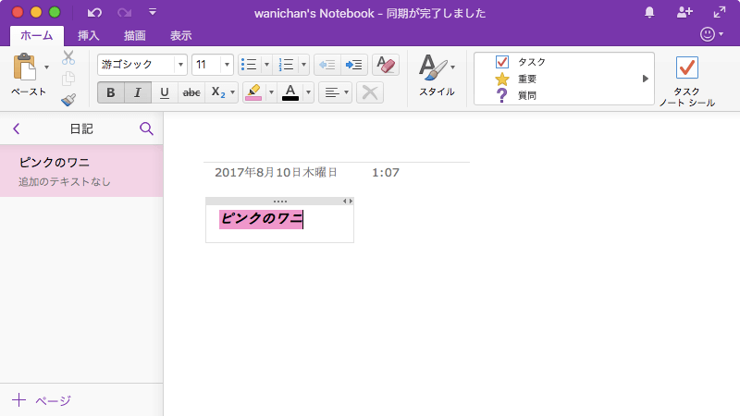Click the タスク ノート シール button
The image size is (740, 416).
pos(686,81)
